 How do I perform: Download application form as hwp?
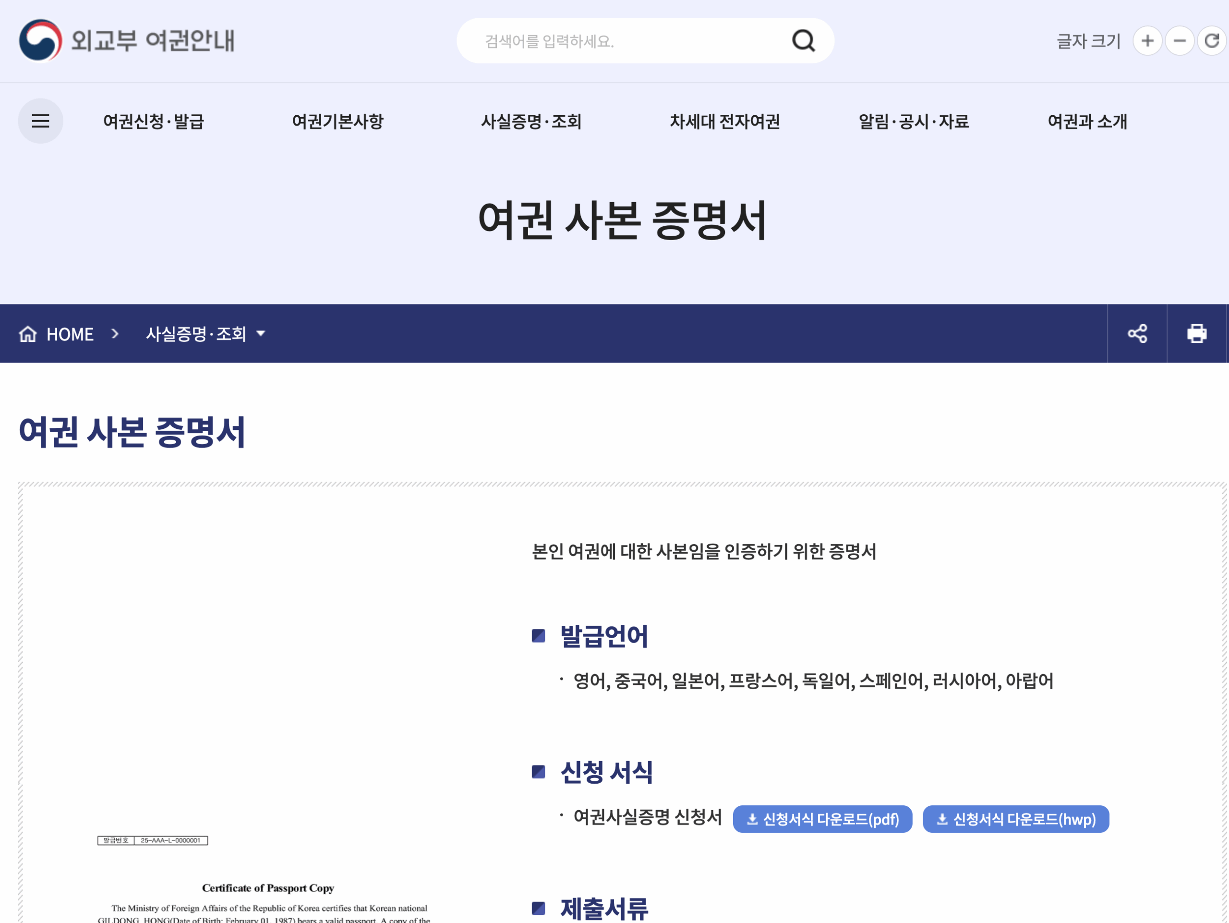coord(1016,819)
